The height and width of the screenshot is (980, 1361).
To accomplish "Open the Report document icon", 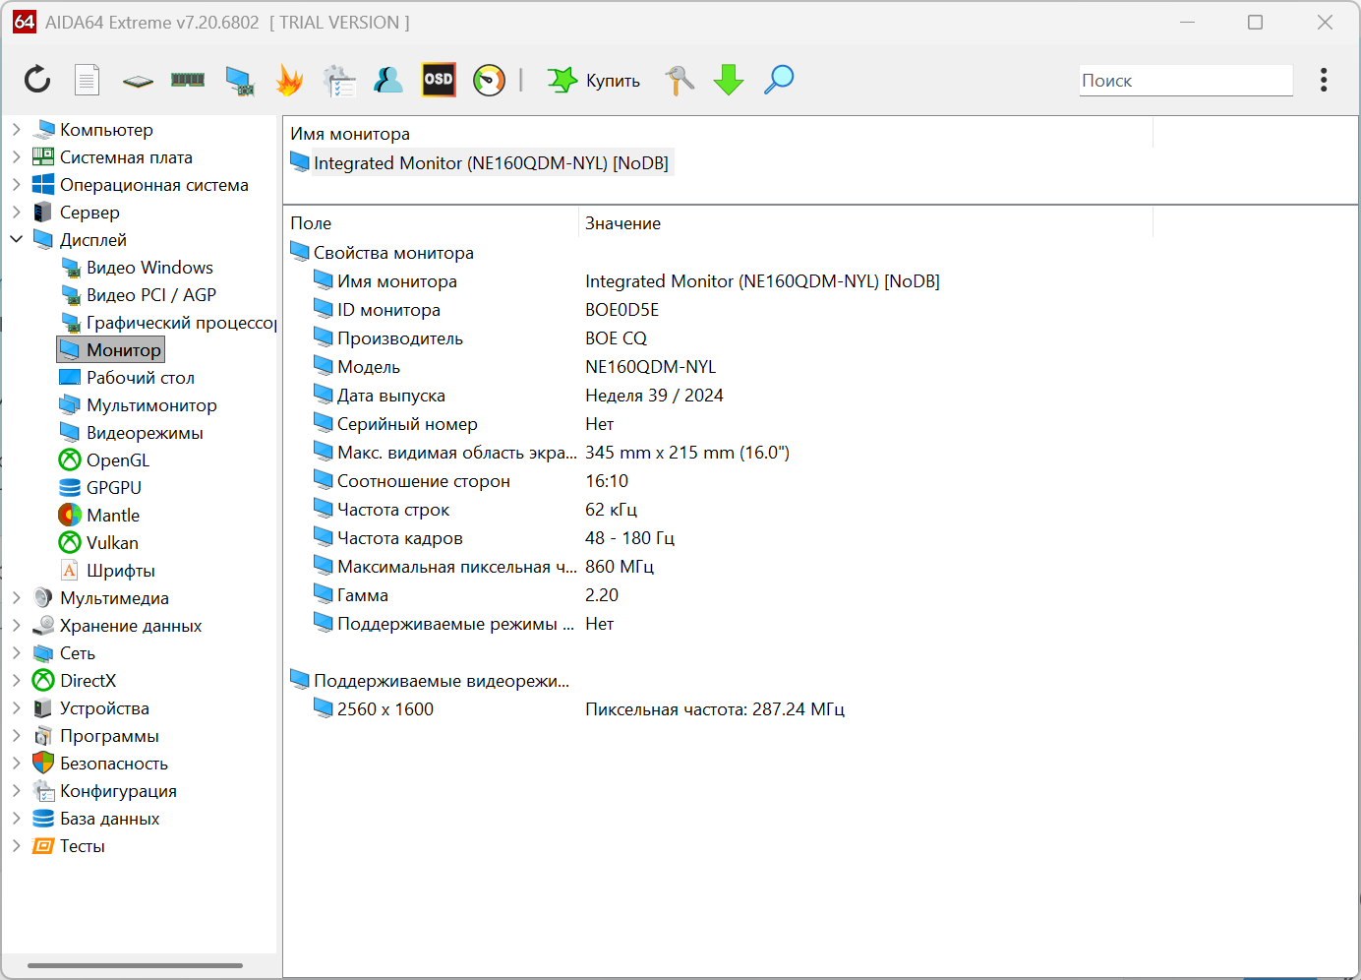I will (88, 80).
